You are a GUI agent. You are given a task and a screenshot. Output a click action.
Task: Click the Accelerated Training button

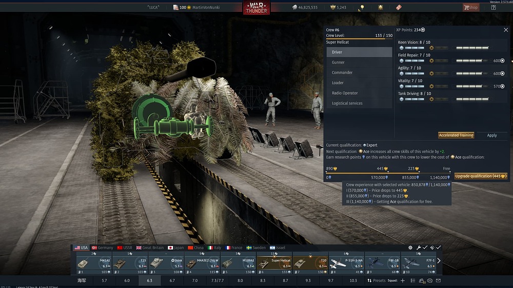click(456, 135)
